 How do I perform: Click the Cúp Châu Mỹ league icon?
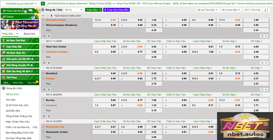pyautogui.click(x=4, y=47)
